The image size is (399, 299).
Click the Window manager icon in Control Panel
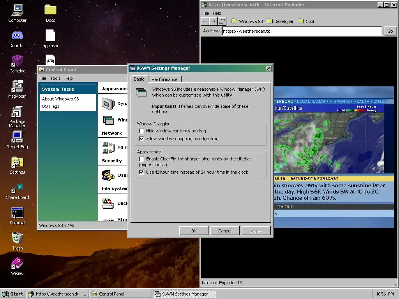[x=108, y=120]
